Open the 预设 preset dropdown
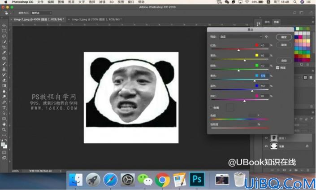316x190 pixels. (x=240, y=37)
